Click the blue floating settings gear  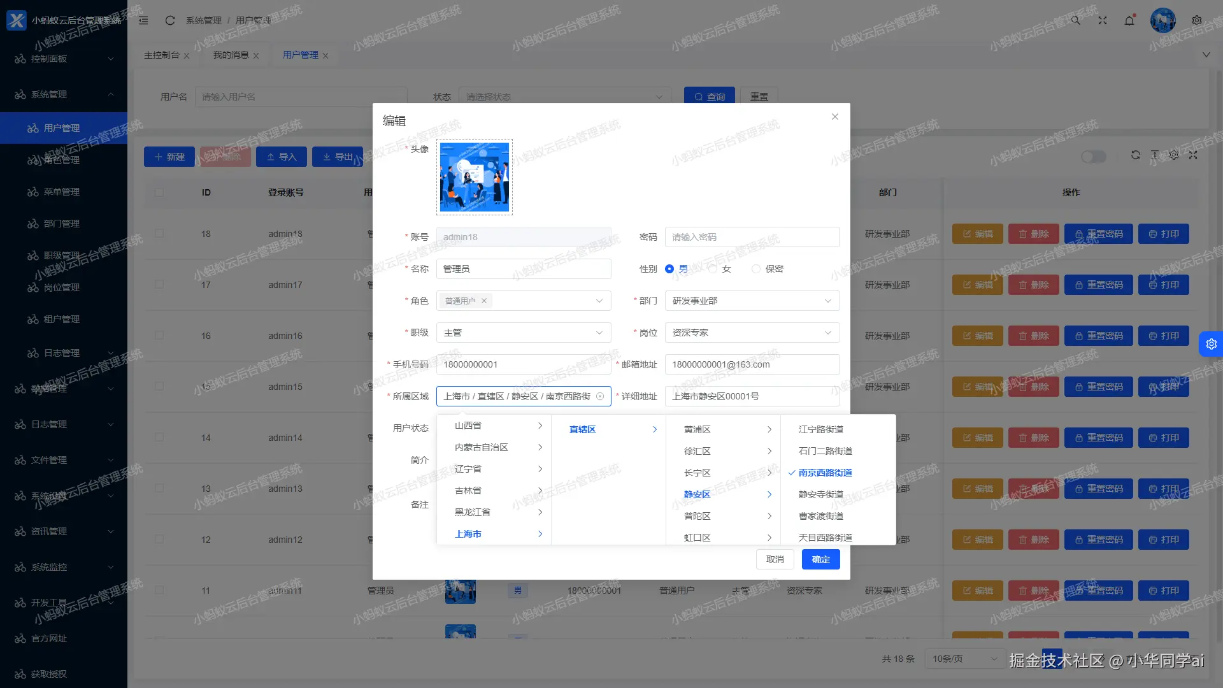1211,344
